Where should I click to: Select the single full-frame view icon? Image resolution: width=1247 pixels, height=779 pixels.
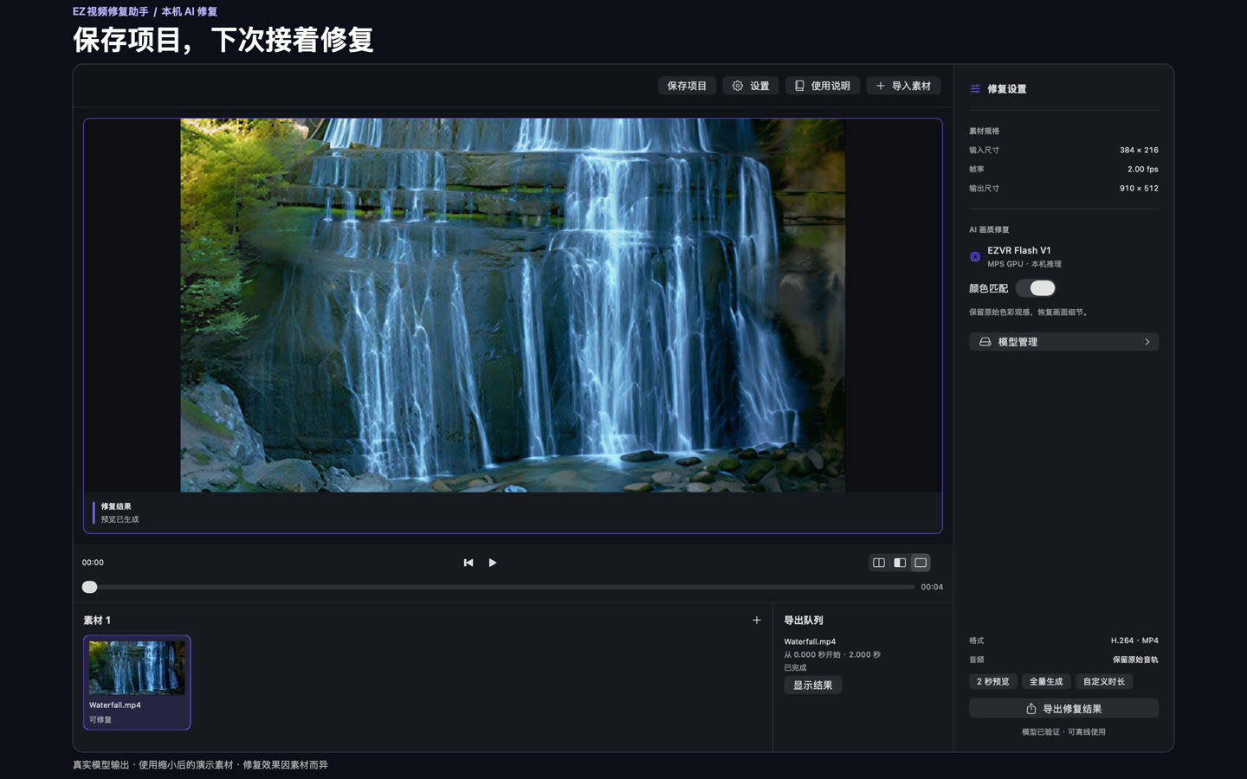[x=921, y=563]
